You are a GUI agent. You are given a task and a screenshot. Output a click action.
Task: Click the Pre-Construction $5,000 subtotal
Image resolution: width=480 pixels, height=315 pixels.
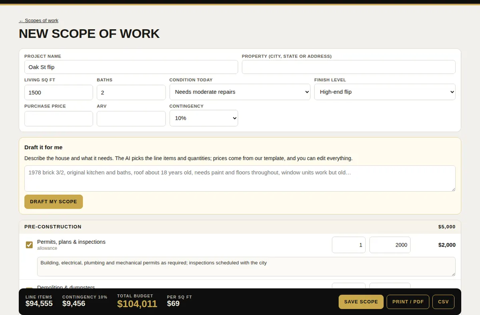pos(447,227)
